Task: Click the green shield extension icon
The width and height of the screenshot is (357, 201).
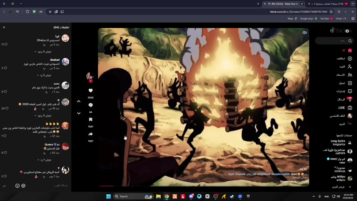Action: coord(34,12)
